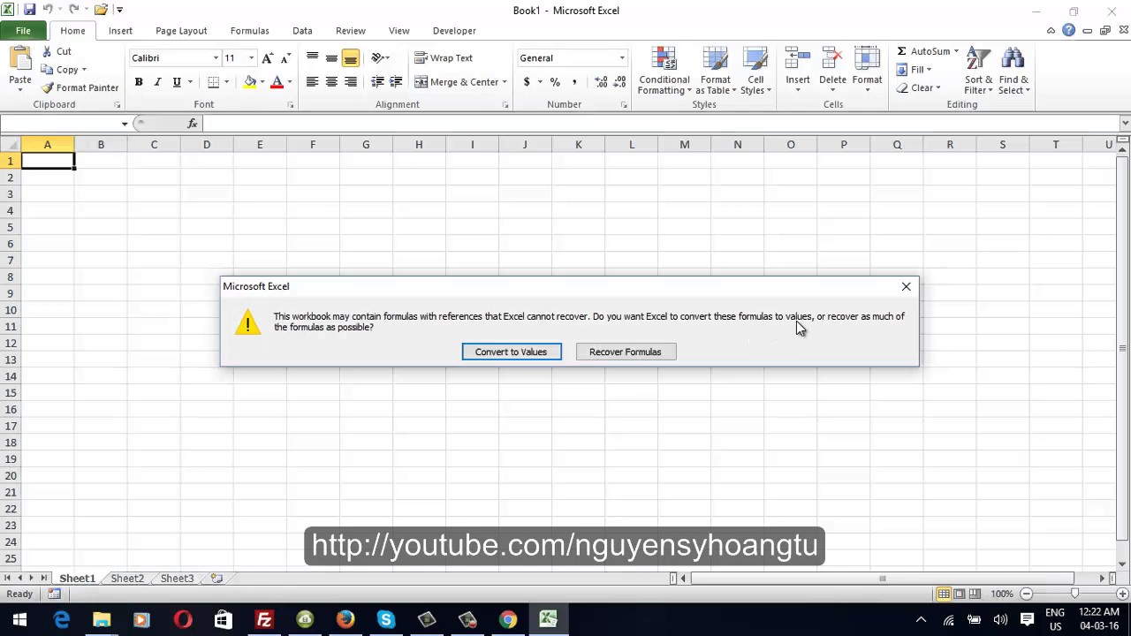Apply percent style format
The width and height of the screenshot is (1131, 636).
coord(555,82)
